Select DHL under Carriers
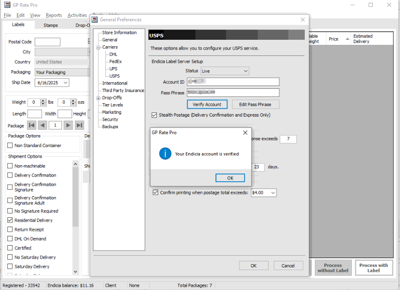This screenshot has width=400, height=290. click(113, 54)
